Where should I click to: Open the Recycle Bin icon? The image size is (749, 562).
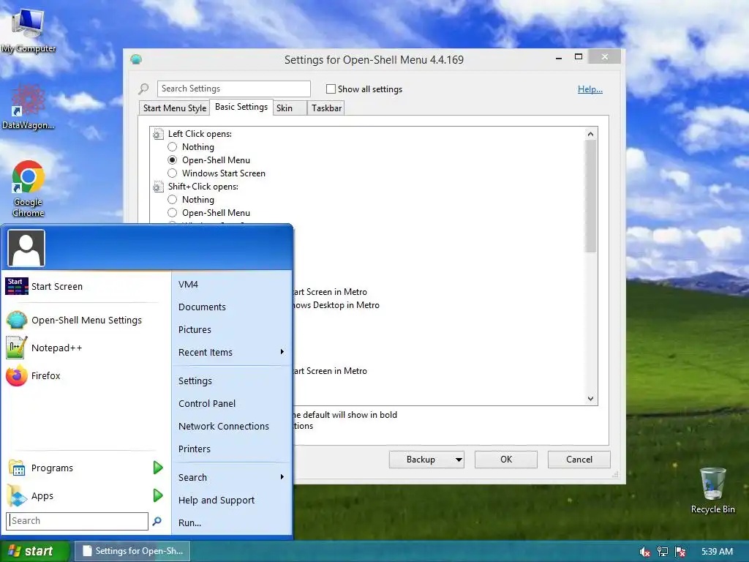coord(712,491)
